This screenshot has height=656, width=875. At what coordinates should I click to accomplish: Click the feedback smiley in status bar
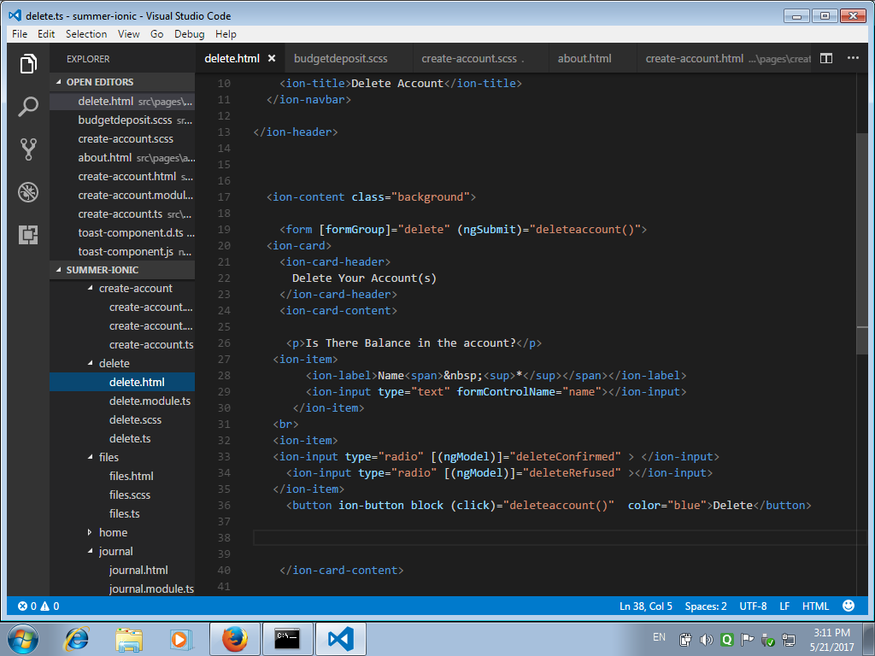(849, 606)
